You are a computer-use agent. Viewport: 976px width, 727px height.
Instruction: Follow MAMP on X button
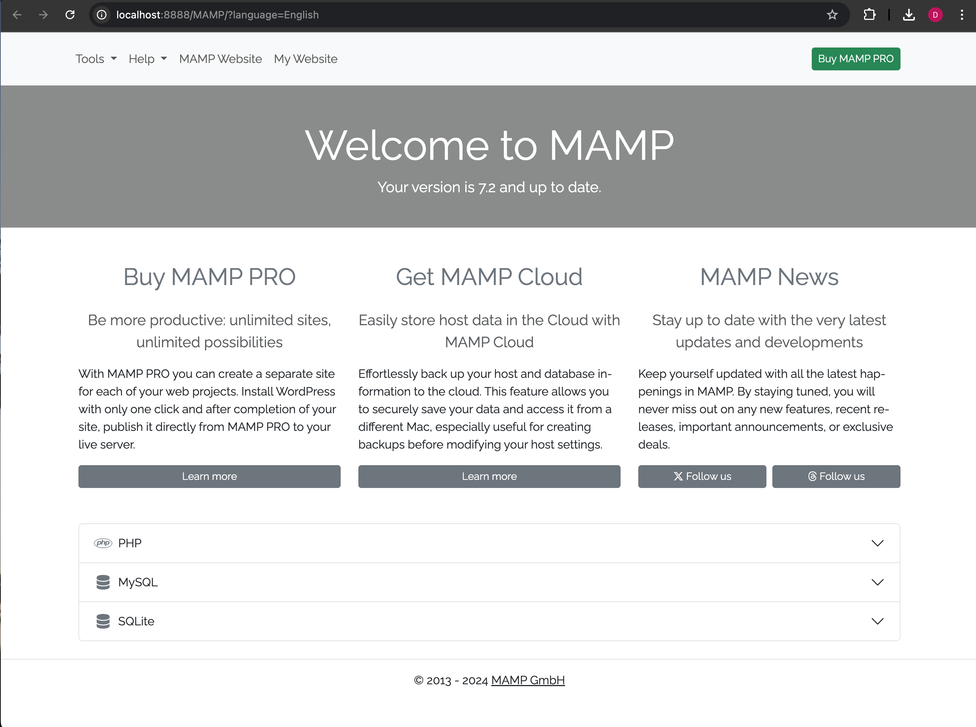point(702,477)
